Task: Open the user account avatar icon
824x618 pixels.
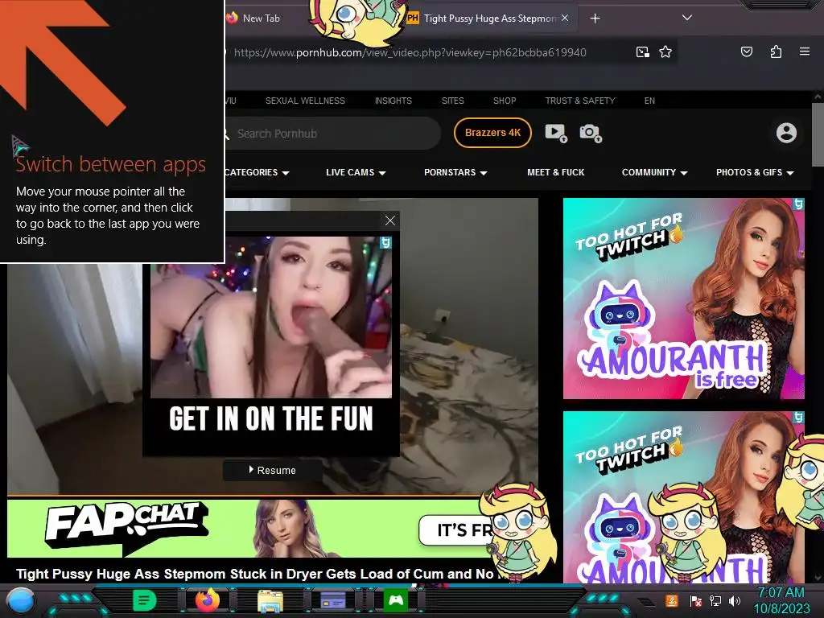Action: click(786, 133)
